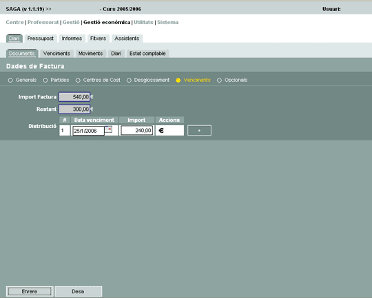The width and height of the screenshot is (372, 298).
Task: Select the Generals radio option
Action: tap(10, 81)
